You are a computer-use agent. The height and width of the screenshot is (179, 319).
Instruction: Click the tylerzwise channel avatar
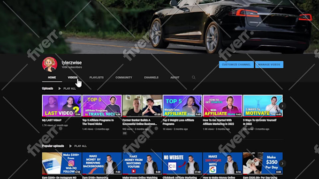(50, 64)
